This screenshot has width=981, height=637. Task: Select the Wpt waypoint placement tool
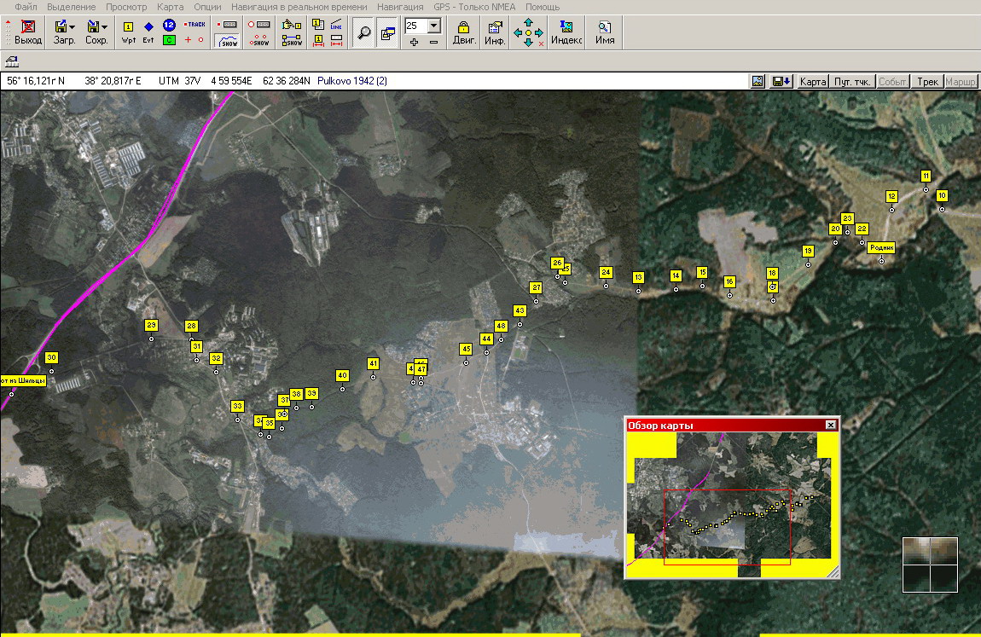(x=129, y=32)
